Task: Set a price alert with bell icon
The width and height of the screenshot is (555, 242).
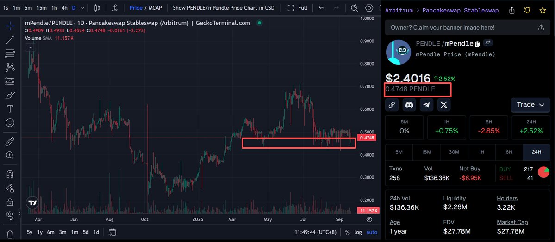Action: [527, 10]
